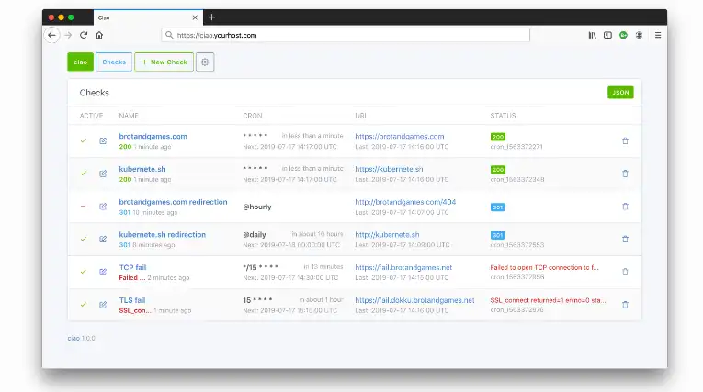Open the kubernete.sh check name link
This screenshot has width=703, height=392.
pyautogui.click(x=142, y=169)
